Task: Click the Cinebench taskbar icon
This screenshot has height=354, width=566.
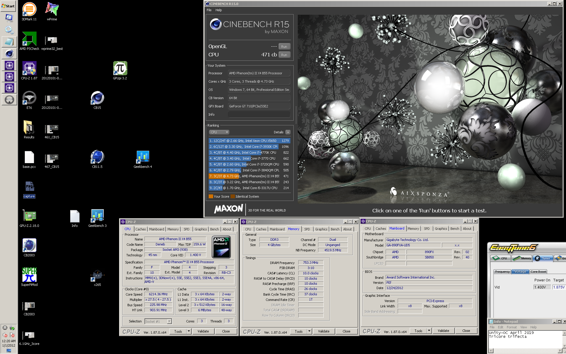Action: coord(9,54)
